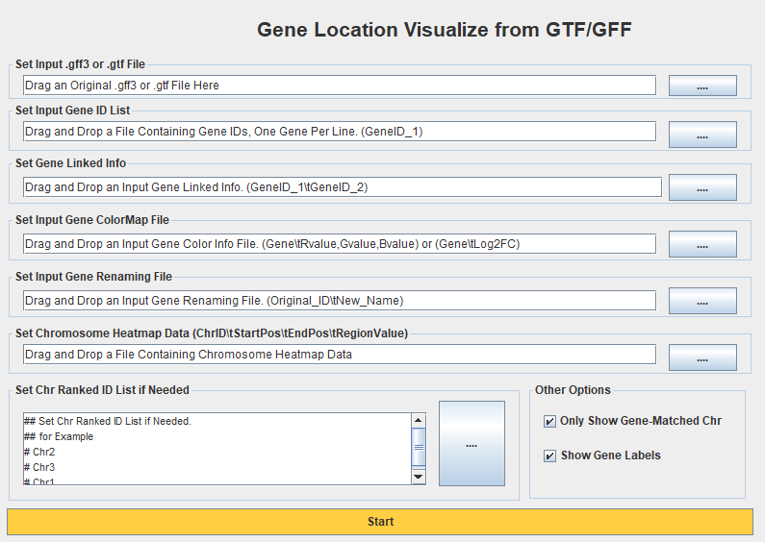Click the scrollbar thumb in Chr Ranked list
The image size is (765, 542).
tap(418, 439)
